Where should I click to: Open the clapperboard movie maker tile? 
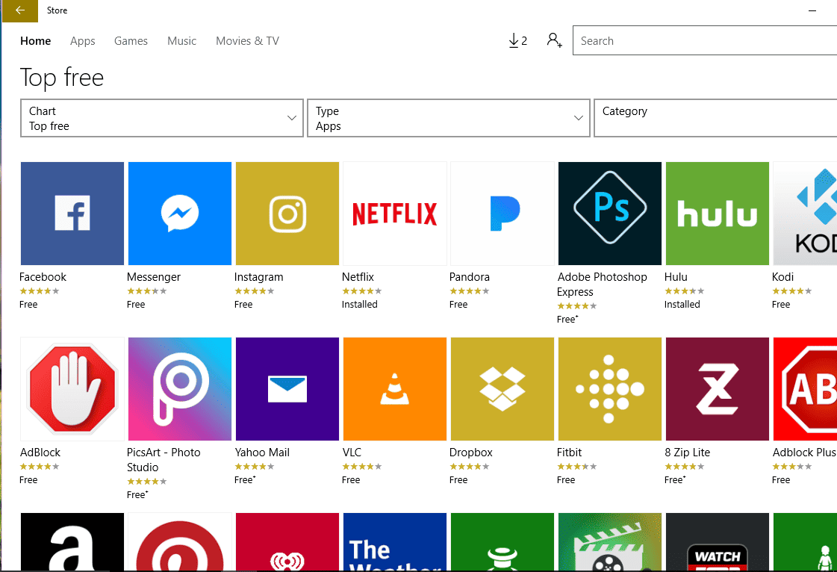coord(609,541)
